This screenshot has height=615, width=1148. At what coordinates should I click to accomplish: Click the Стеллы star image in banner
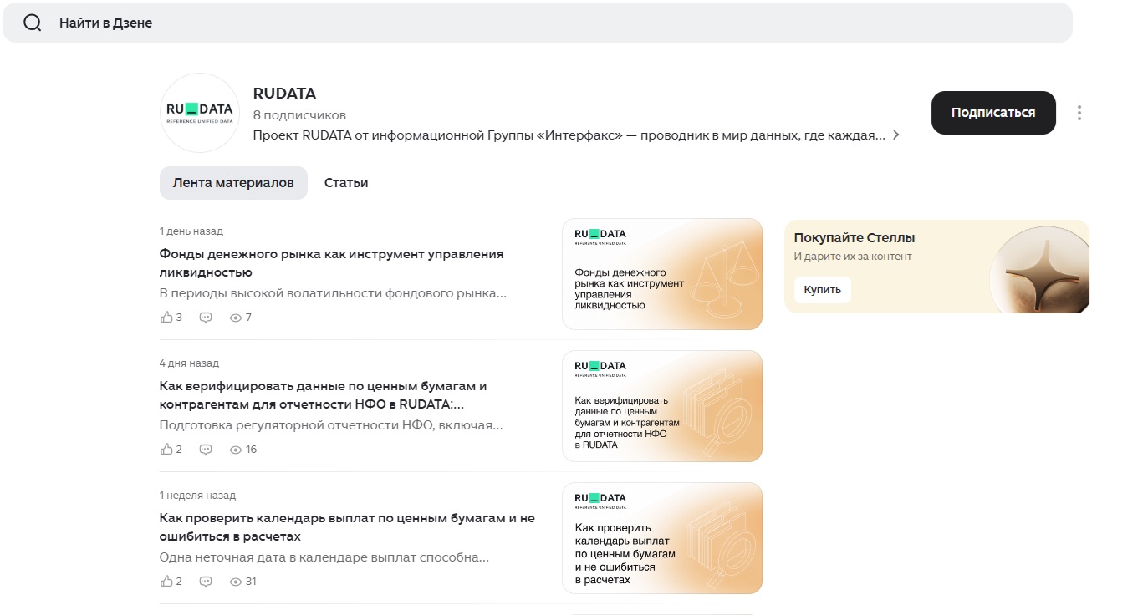1039,268
